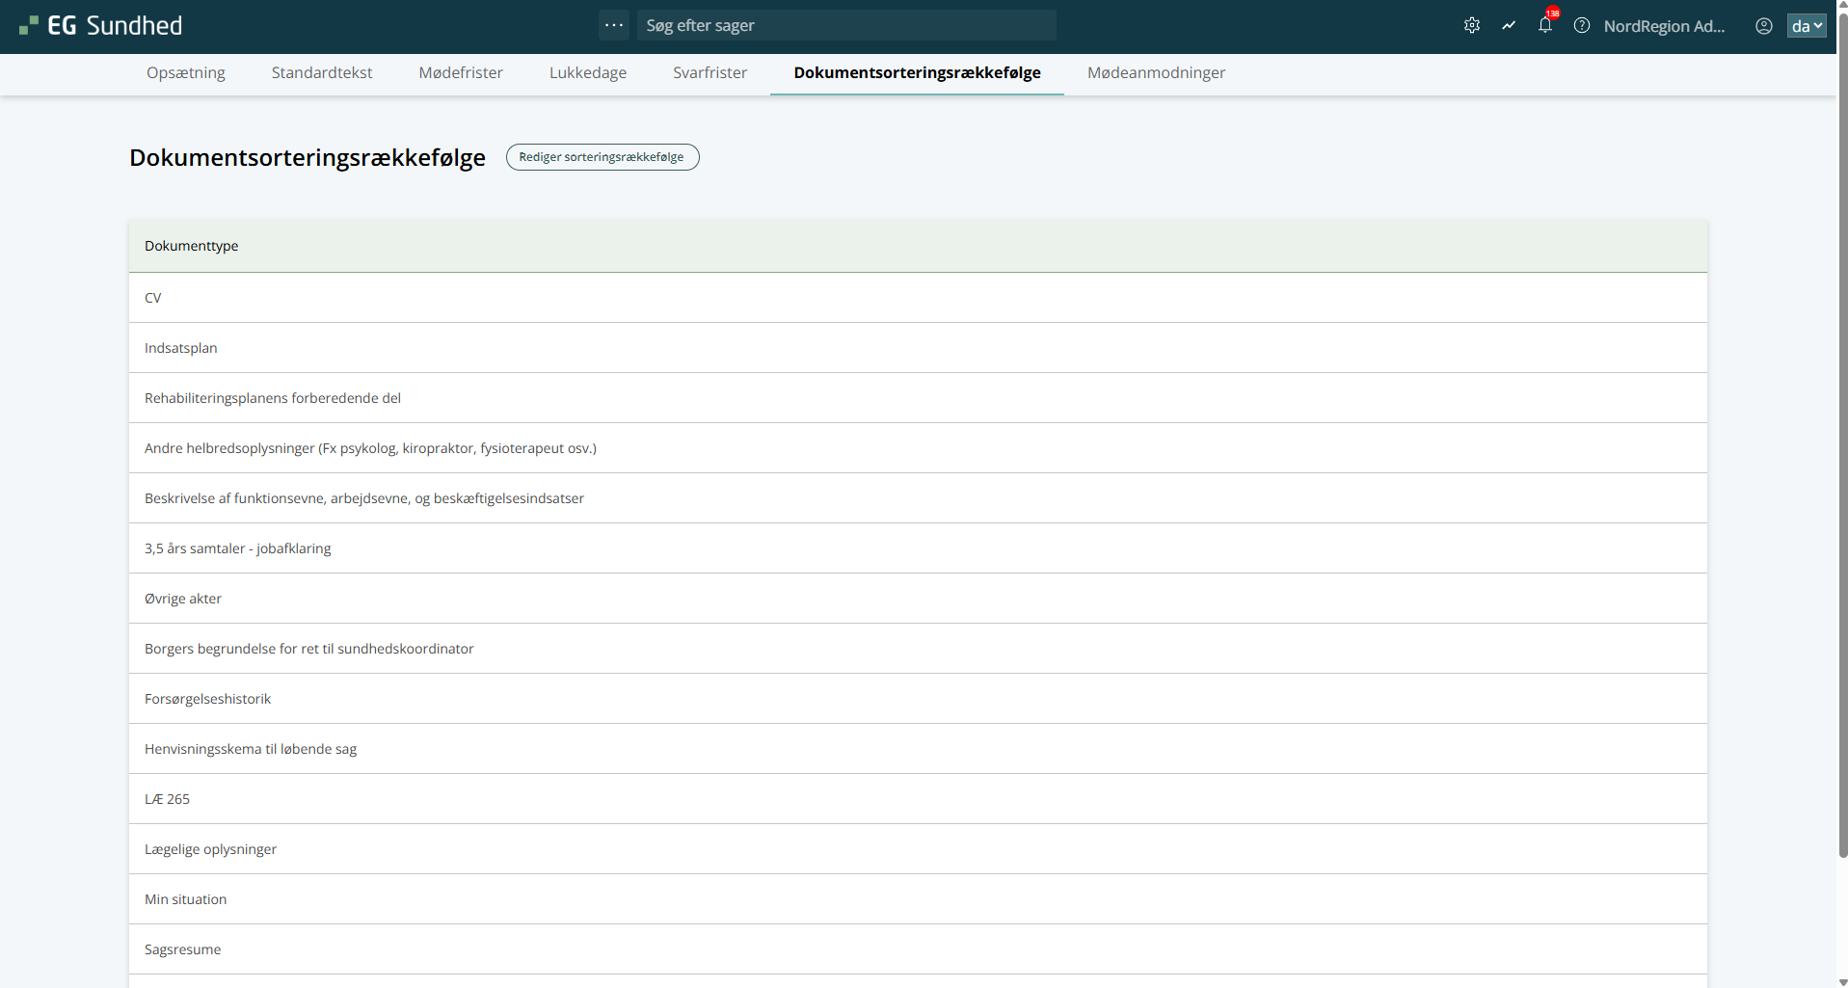The height and width of the screenshot is (988, 1848).
Task: Click the Dokumenttype column header
Action: [191, 246]
